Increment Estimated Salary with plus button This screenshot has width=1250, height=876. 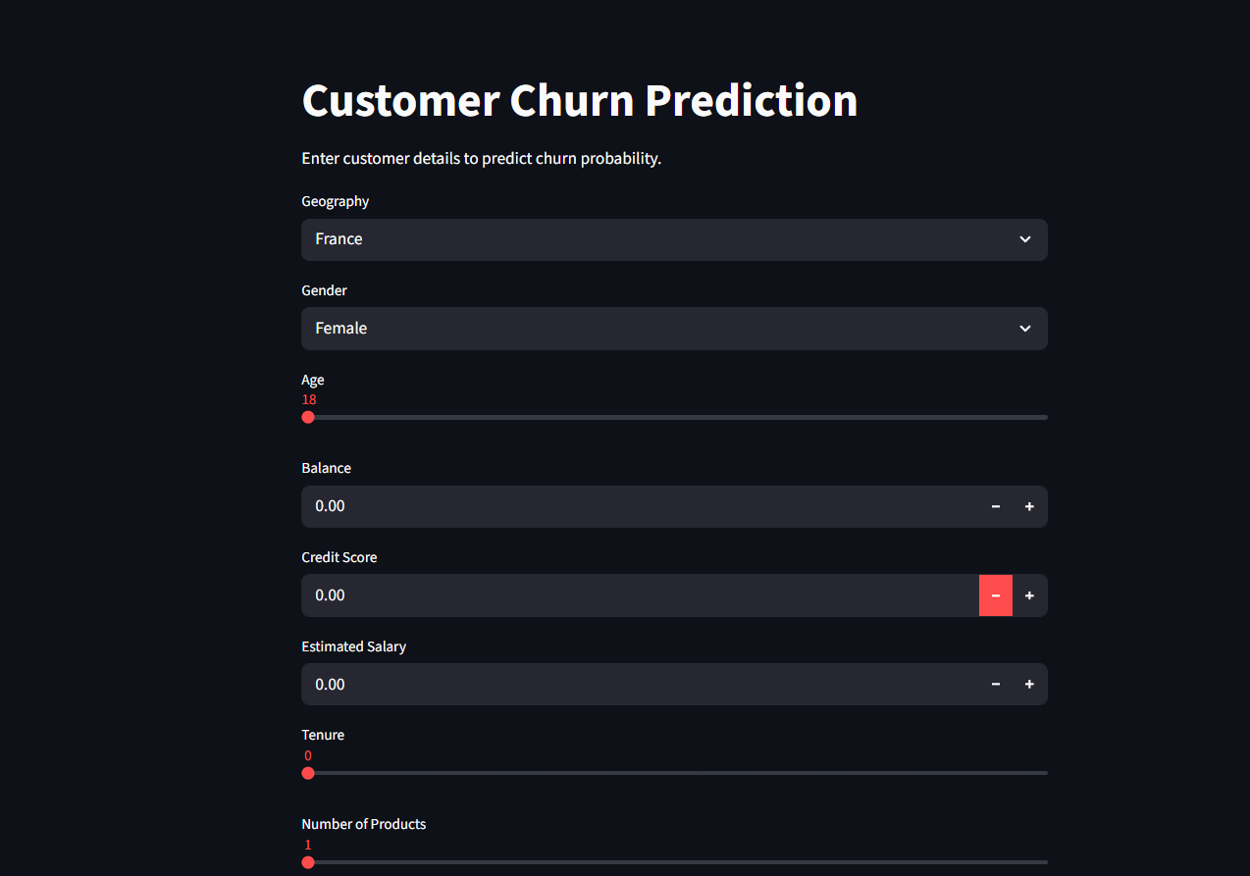coord(1029,685)
